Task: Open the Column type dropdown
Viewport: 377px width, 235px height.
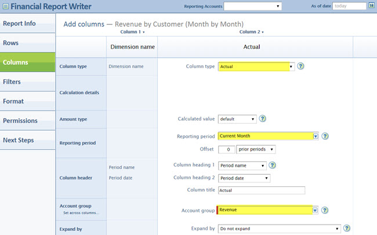Action: [291, 67]
